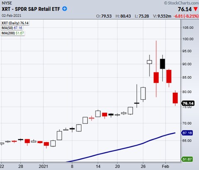The height and width of the screenshot is (170, 199).
Task: Select the MA(200) 51.67 legend label
Action: point(12,33)
